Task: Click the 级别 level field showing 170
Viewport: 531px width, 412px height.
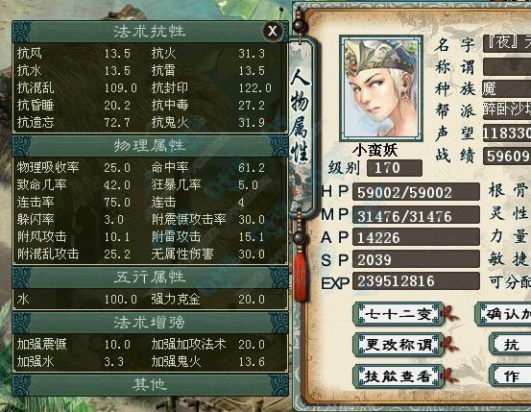Action: pos(395,168)
